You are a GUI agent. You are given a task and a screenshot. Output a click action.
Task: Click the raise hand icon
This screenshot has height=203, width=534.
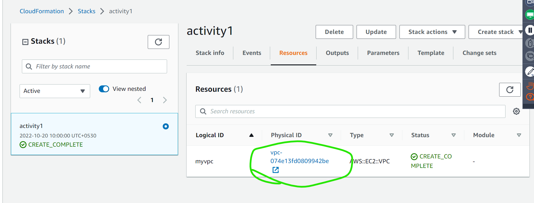pyautogui.click(x=530, y=85)
